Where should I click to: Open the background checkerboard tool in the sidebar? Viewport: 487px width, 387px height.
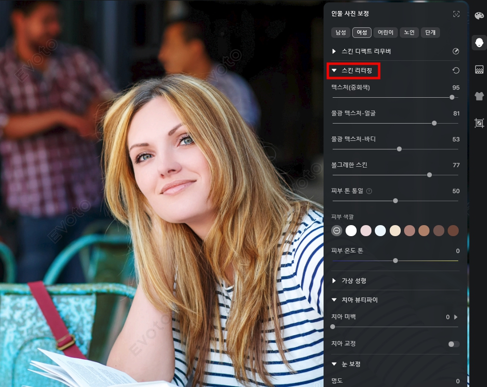pyautogui.click(x=479, y=69)
